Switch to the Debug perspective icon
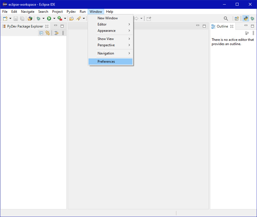The image size is (257, 217). click(x=252, y=18)
